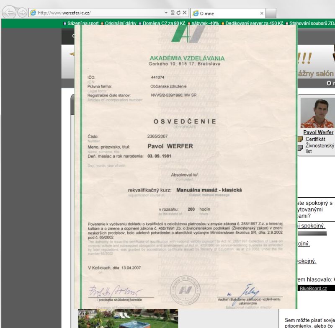Click the Pavol Werfer profile photo
Screen dimensions: 335x328
tap(317, 113)
